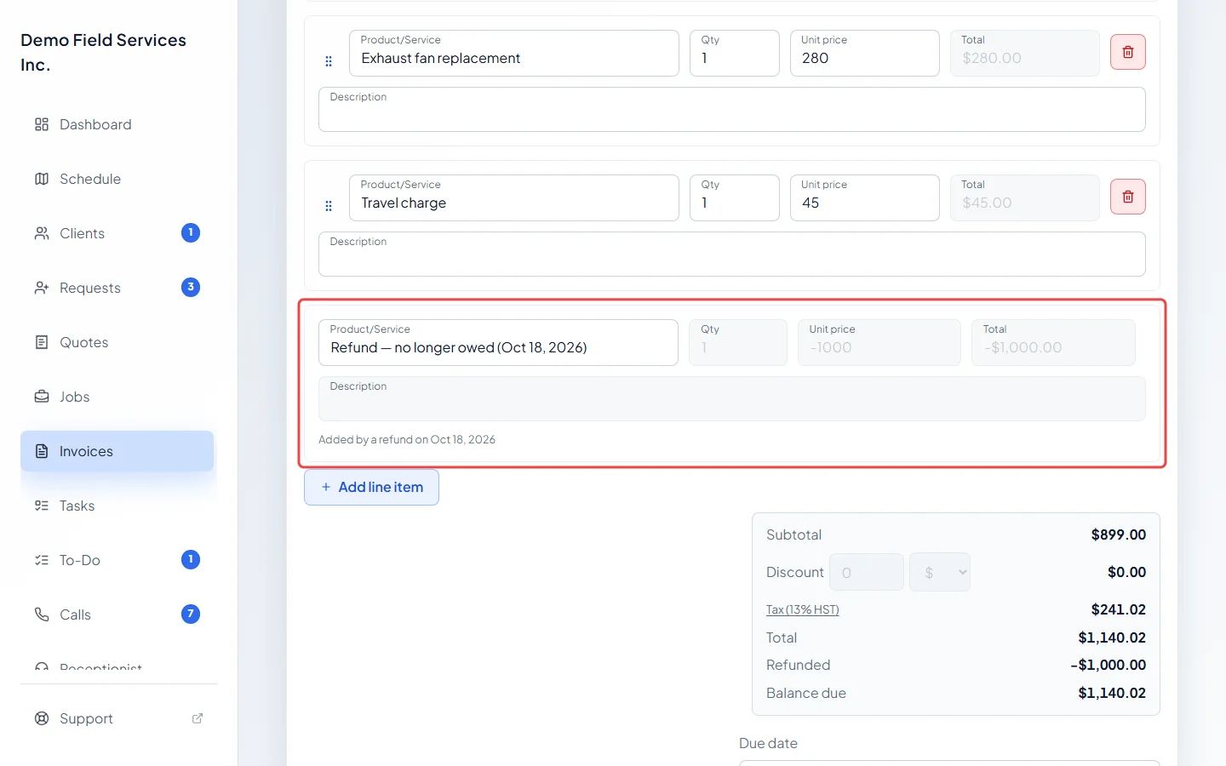
Task: Click Support external-link icon
Action: 198,718
